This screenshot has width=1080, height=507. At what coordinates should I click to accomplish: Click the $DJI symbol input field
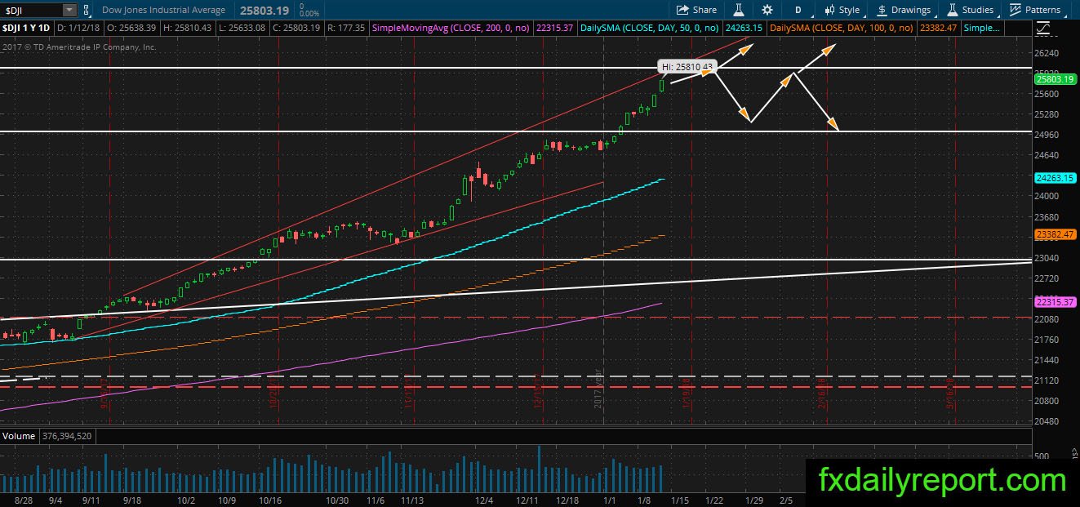[x=31, y=10]
